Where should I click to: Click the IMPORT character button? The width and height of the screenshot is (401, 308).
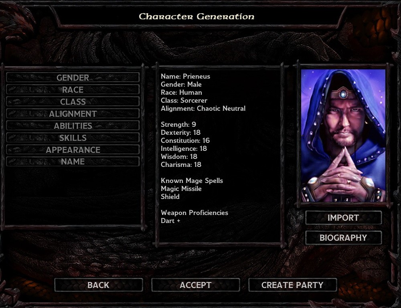(x=344, y=218)
